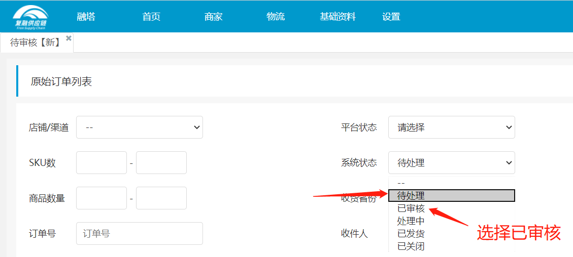This screenshot has width=573, height=257.
Task: Open the 融塔 menu
Action: point(86,17)
